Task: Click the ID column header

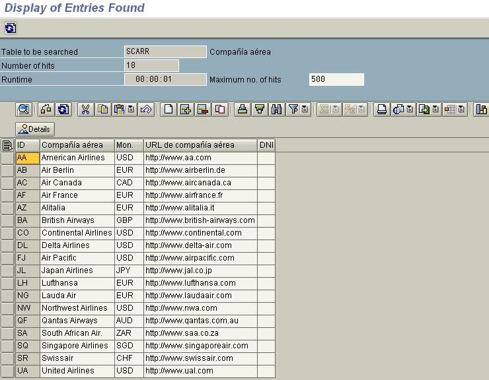Action: (28, 145)
